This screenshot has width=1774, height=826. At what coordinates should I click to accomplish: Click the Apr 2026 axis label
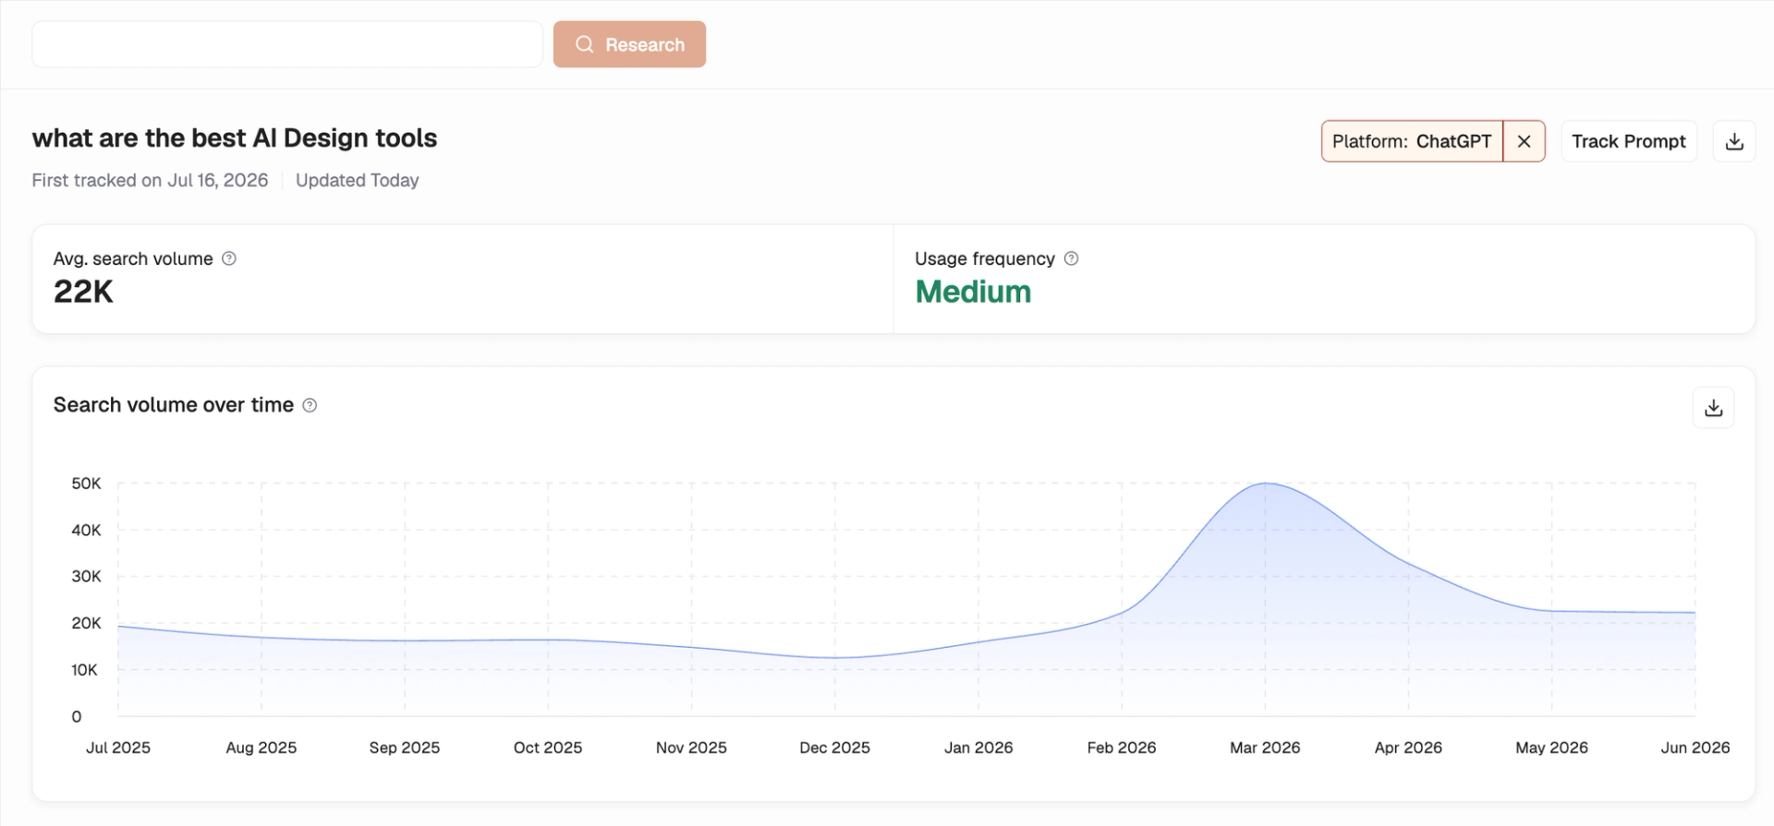(1408, 748)
